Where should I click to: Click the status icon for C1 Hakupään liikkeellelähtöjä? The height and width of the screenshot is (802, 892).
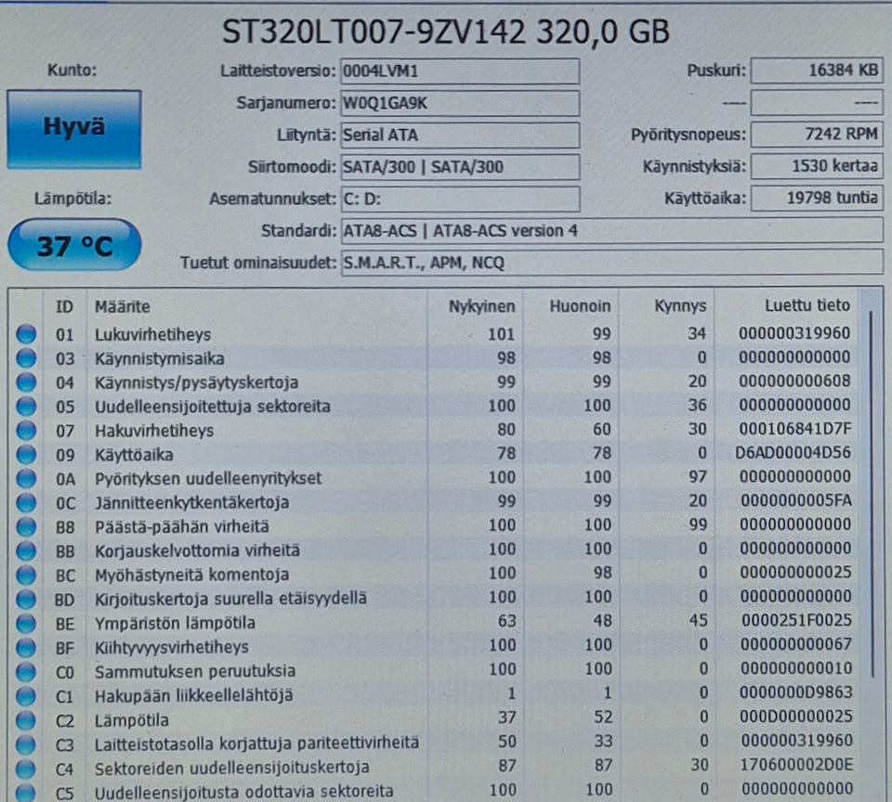click(26, 695)
